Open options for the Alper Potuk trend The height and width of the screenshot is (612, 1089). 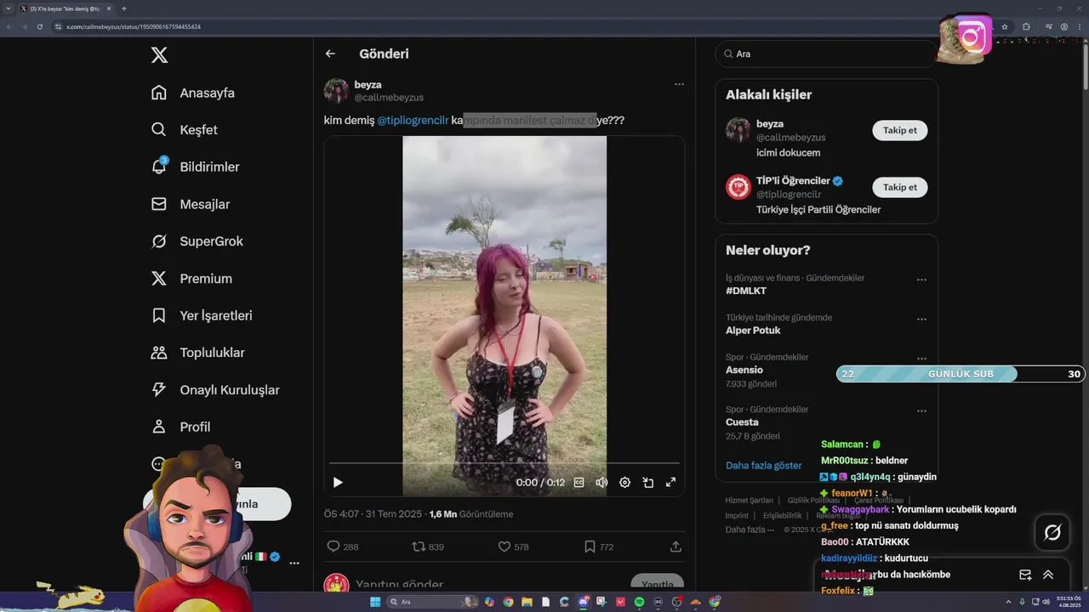click(921, 320)
